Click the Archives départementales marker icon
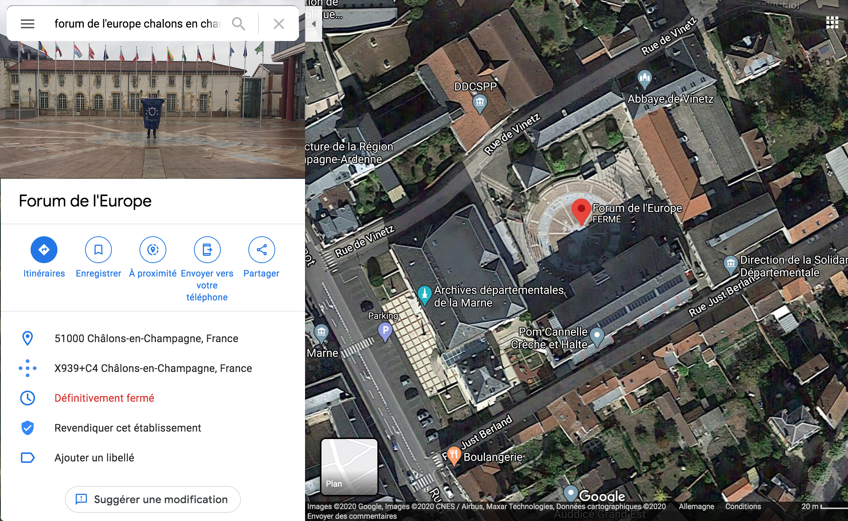 tap(424, 295)
